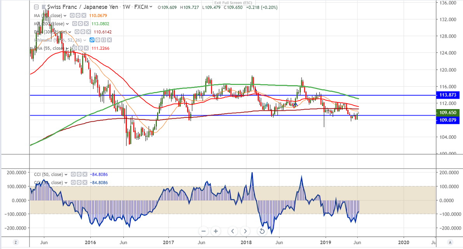Open settings gear for EMA (300, close)

83,31
